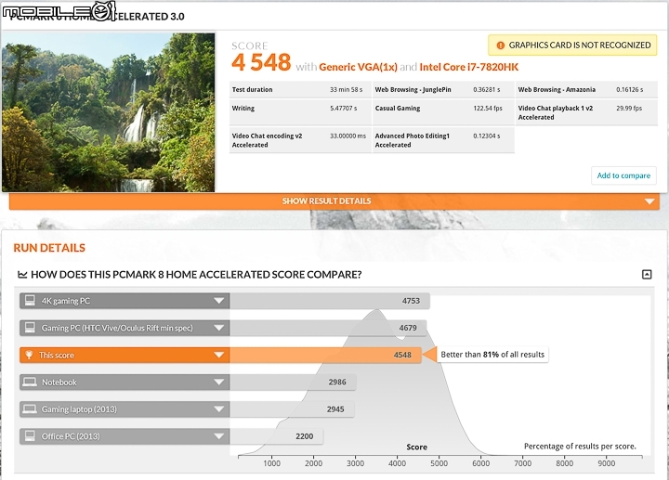The image size is (669, 480).
Task: Open the Generic VGA(1x) link
Action: 358,67
